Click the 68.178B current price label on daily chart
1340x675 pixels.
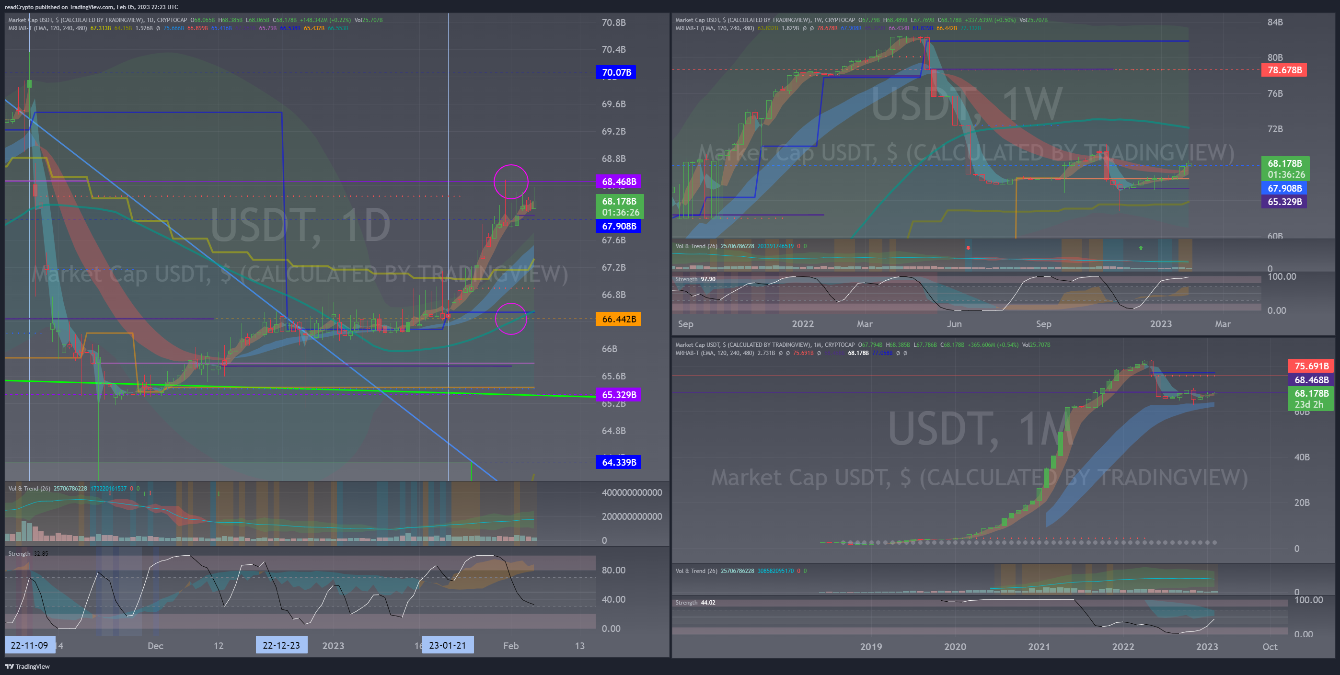(620, 206)
